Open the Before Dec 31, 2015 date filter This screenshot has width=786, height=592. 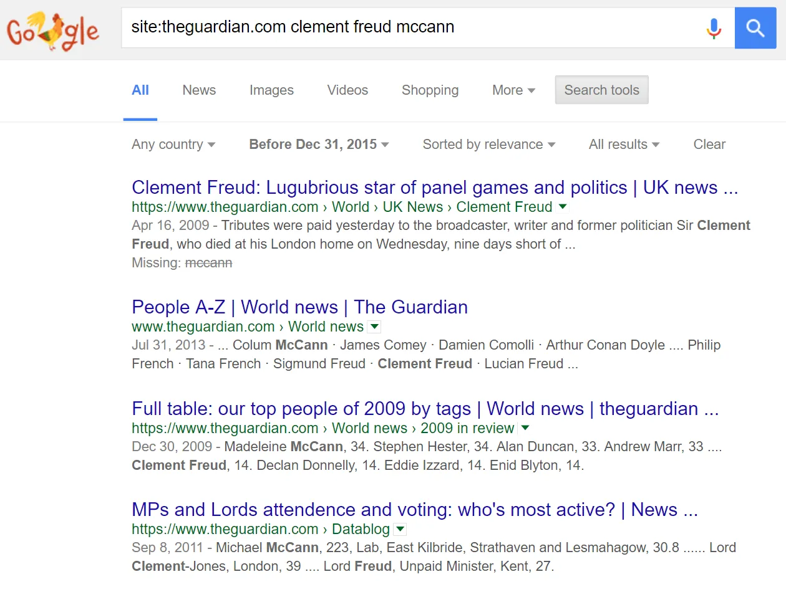pos(319,144)
